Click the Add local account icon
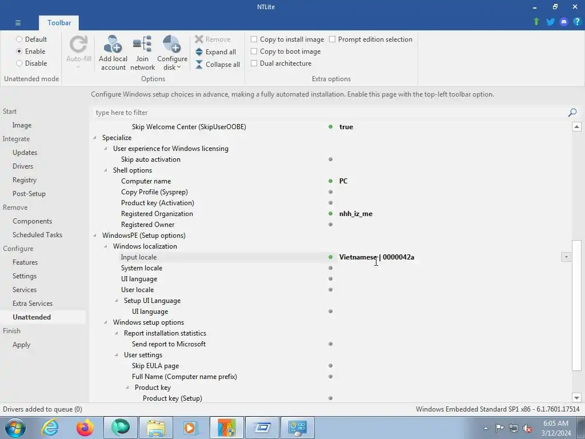Image resolution: width=585 pixels, height=439 pixels. (113, 45)
